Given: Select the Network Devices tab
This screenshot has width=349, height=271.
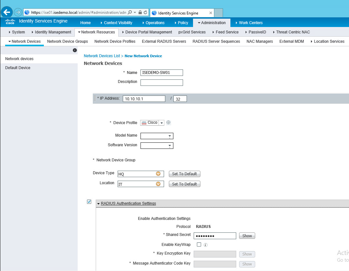Looking at the screenshot, I should pos(24,41).
